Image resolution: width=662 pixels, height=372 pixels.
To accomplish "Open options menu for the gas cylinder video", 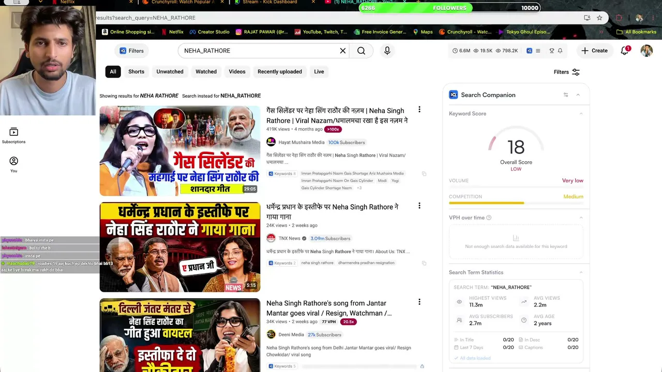I will [419, 110].
